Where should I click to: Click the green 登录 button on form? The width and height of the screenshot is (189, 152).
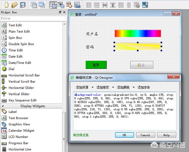[96, 65]
